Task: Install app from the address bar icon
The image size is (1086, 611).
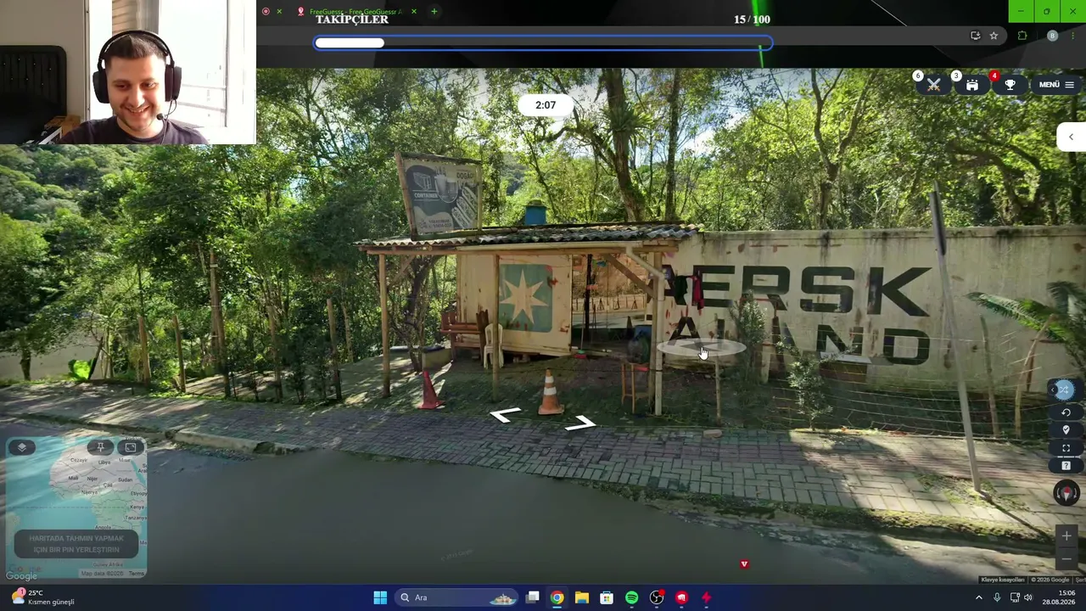Action: (976, 36)
